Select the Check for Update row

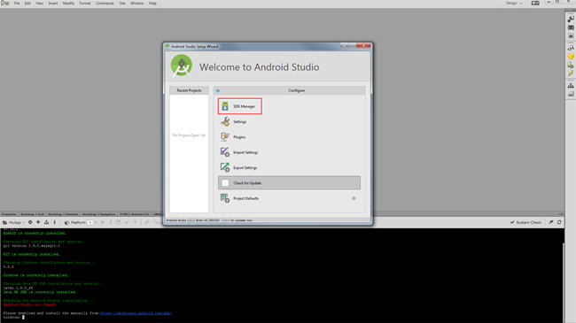[x=289, y=183]
